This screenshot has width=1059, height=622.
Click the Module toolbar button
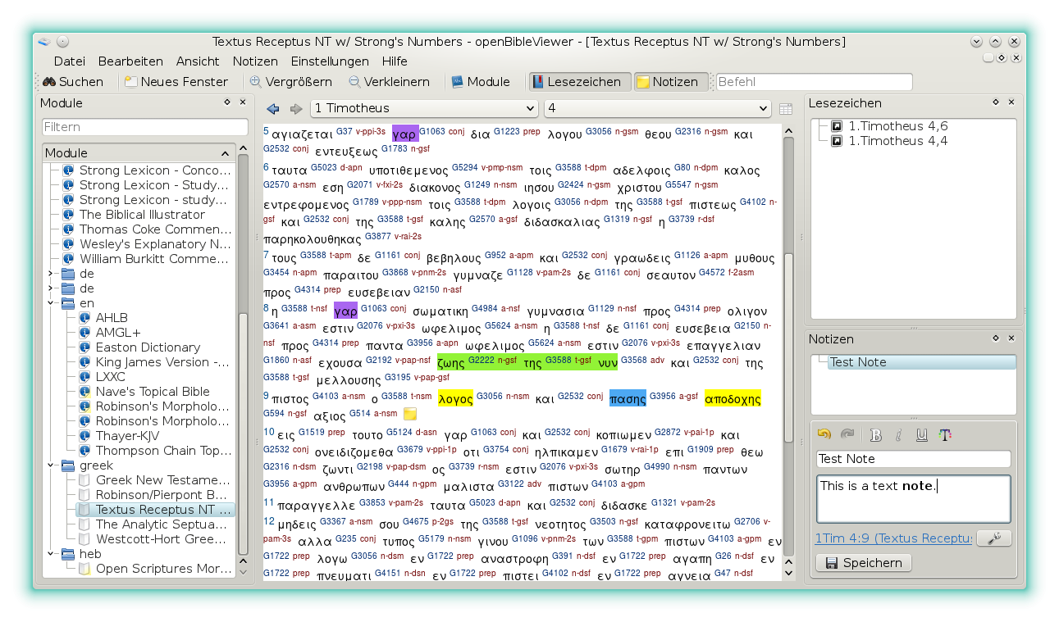[x=482, y=82]
